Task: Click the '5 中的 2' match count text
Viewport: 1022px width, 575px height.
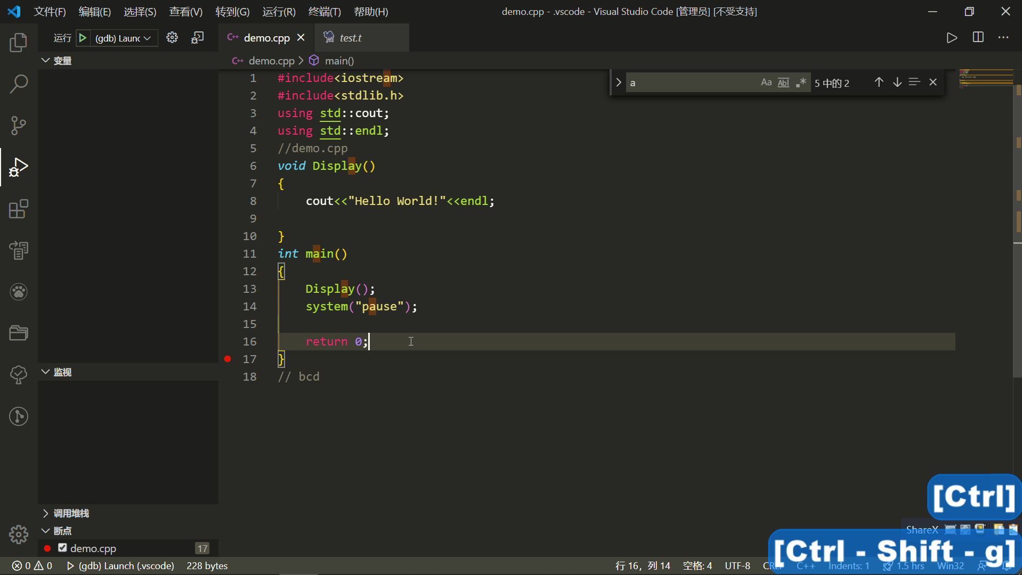Action: point(832,83)
